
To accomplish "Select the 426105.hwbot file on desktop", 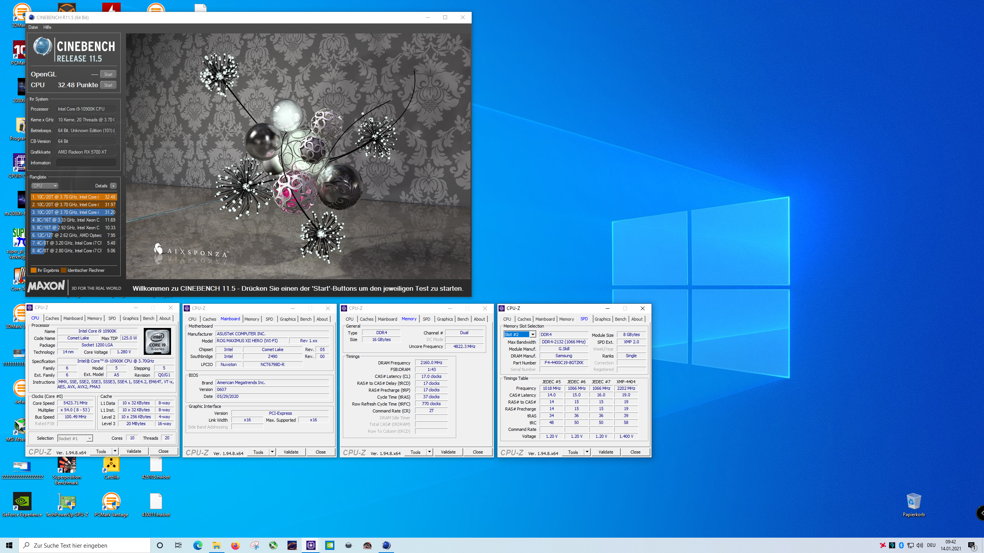I will tap(156, 467).
